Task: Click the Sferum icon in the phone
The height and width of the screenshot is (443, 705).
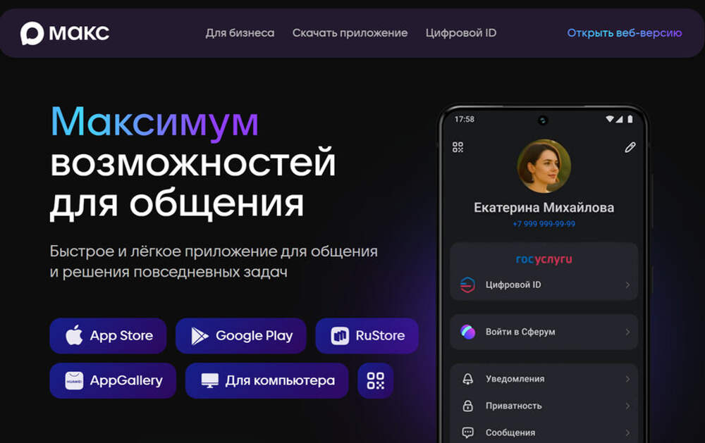Action: [x=467, y=332]
